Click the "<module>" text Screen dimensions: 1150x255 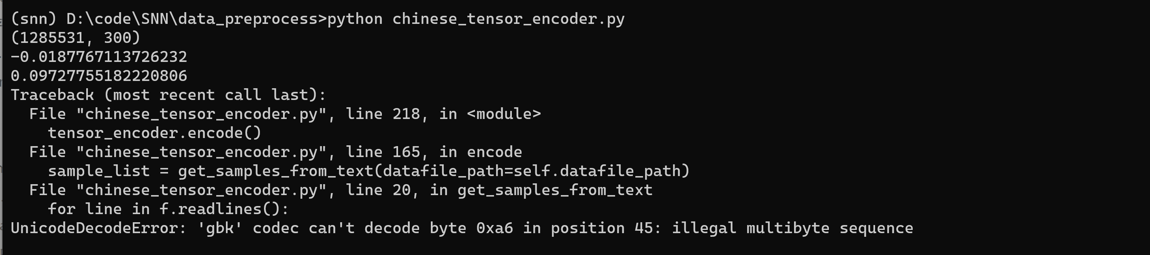point(504,114)
